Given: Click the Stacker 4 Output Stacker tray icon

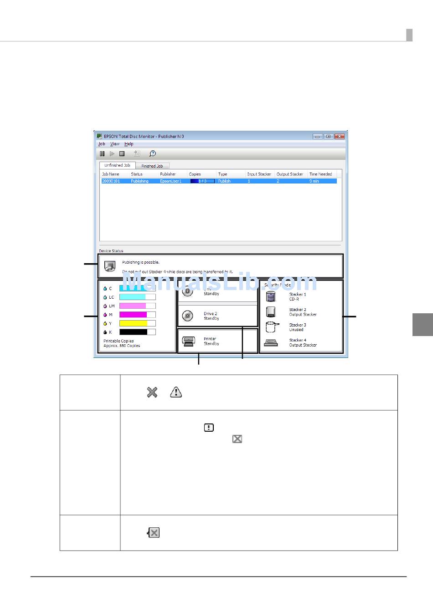Looking at the screenshot, I should pos(271,342).
